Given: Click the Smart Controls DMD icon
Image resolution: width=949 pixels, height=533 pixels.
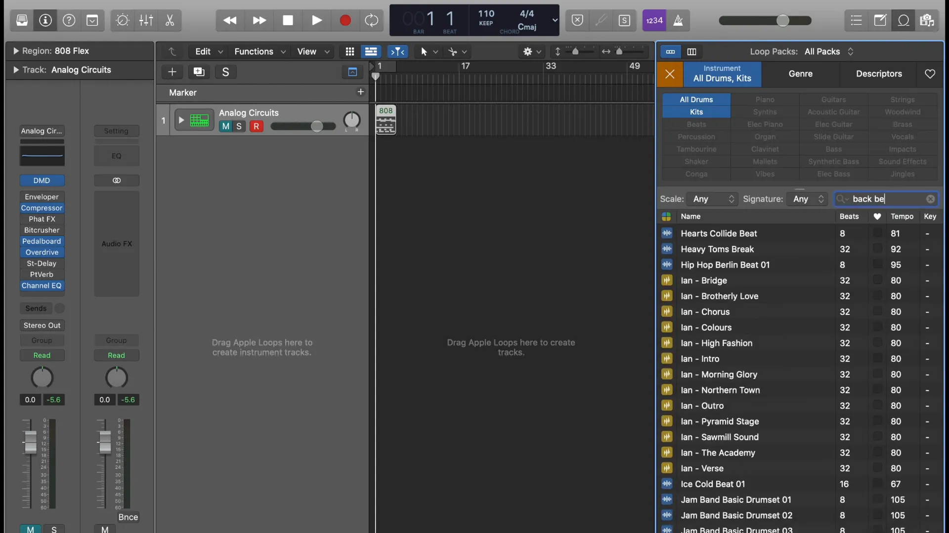Looking at the screenshot, I should pos(41,181).
